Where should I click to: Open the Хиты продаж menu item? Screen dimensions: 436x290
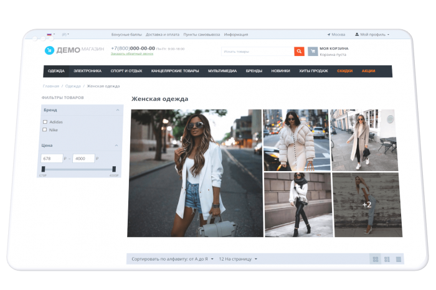(x=313, y=71)
